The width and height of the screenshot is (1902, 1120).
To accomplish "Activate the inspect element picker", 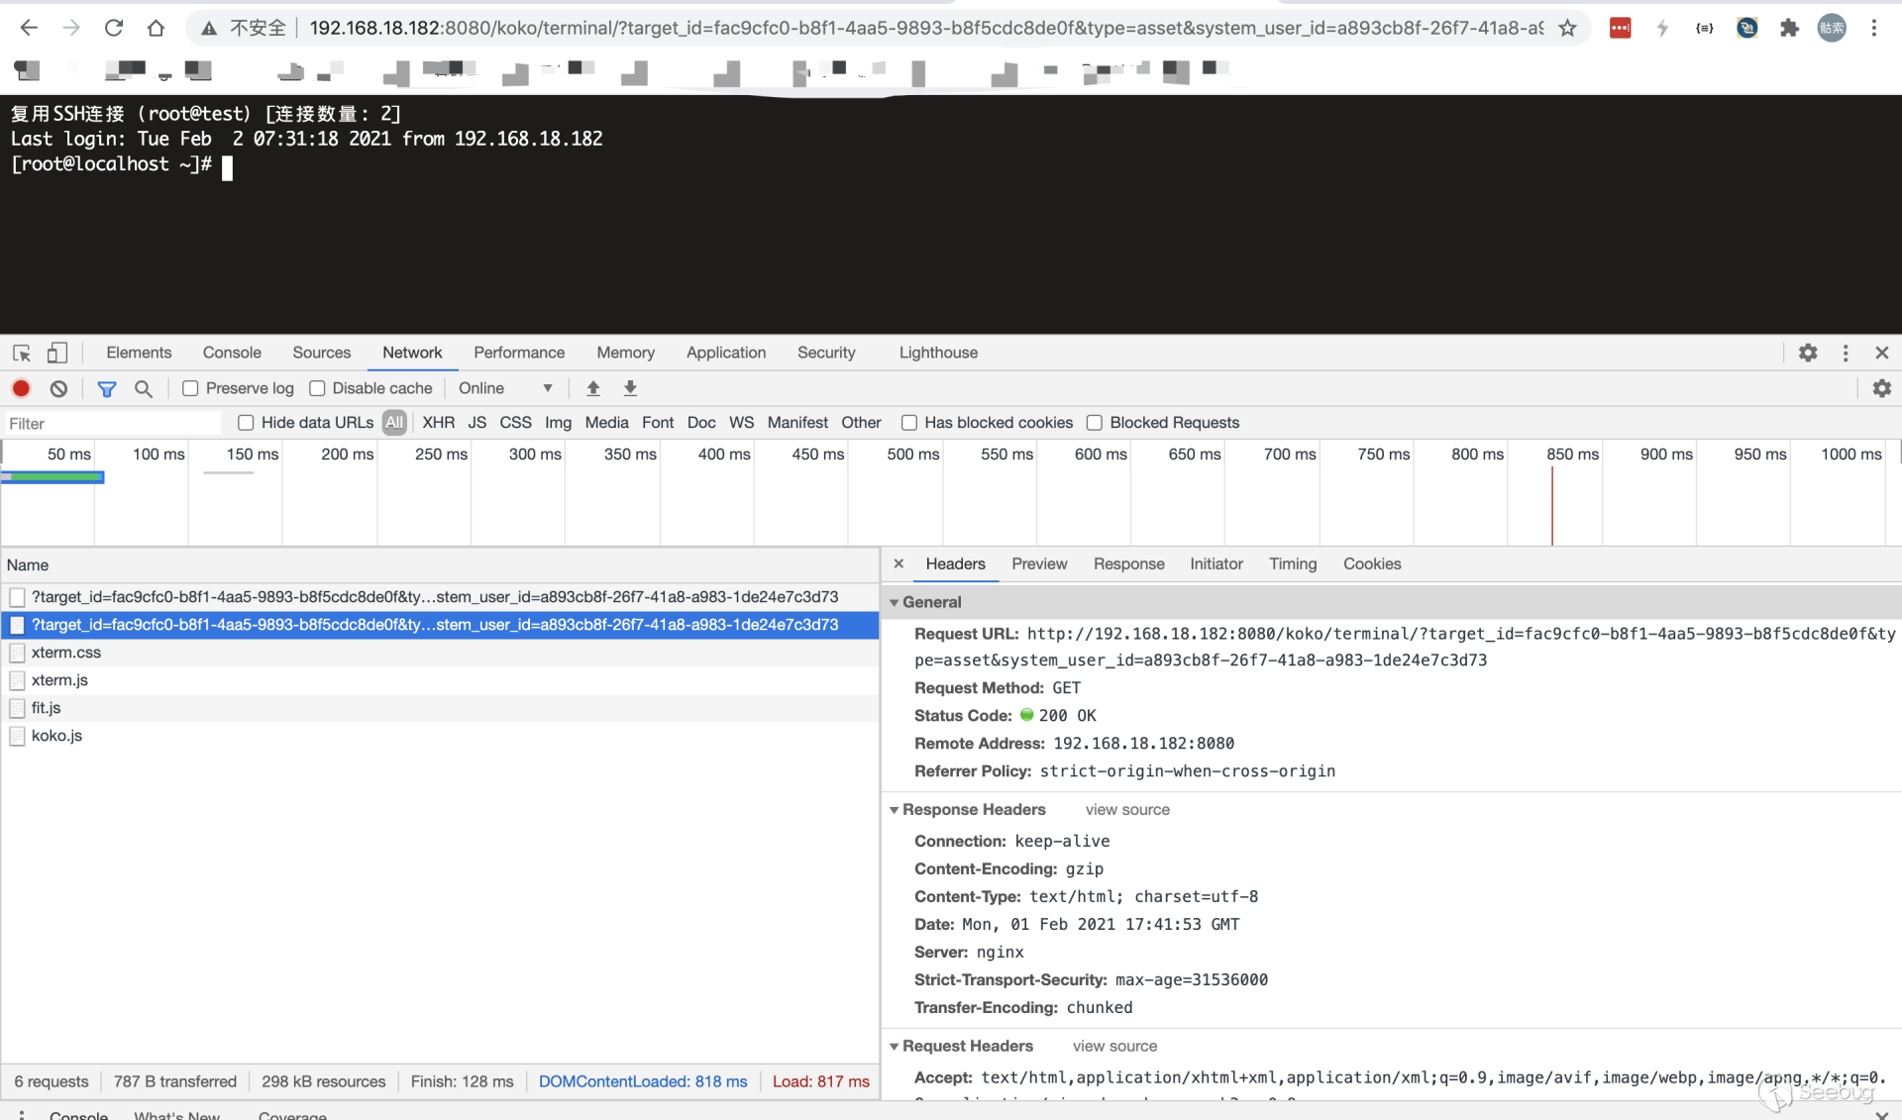I will pos(22,353).
